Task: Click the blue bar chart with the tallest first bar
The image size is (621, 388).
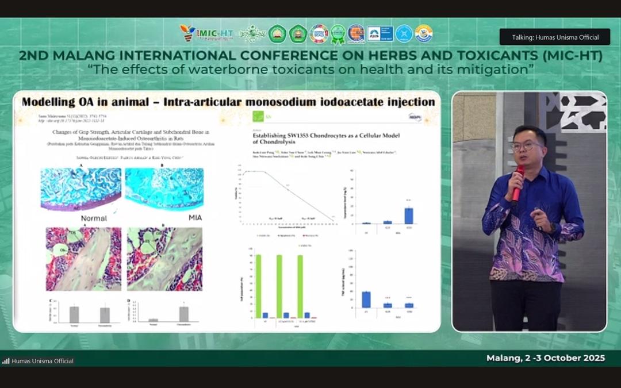Action: (380, 285)
